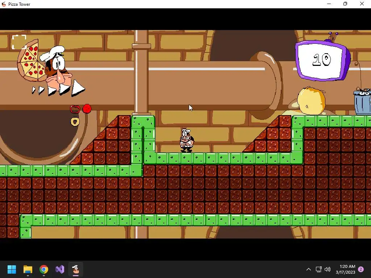
Task: Open Visual Studio from the taskbar
Action: click(x=60, y=269)
